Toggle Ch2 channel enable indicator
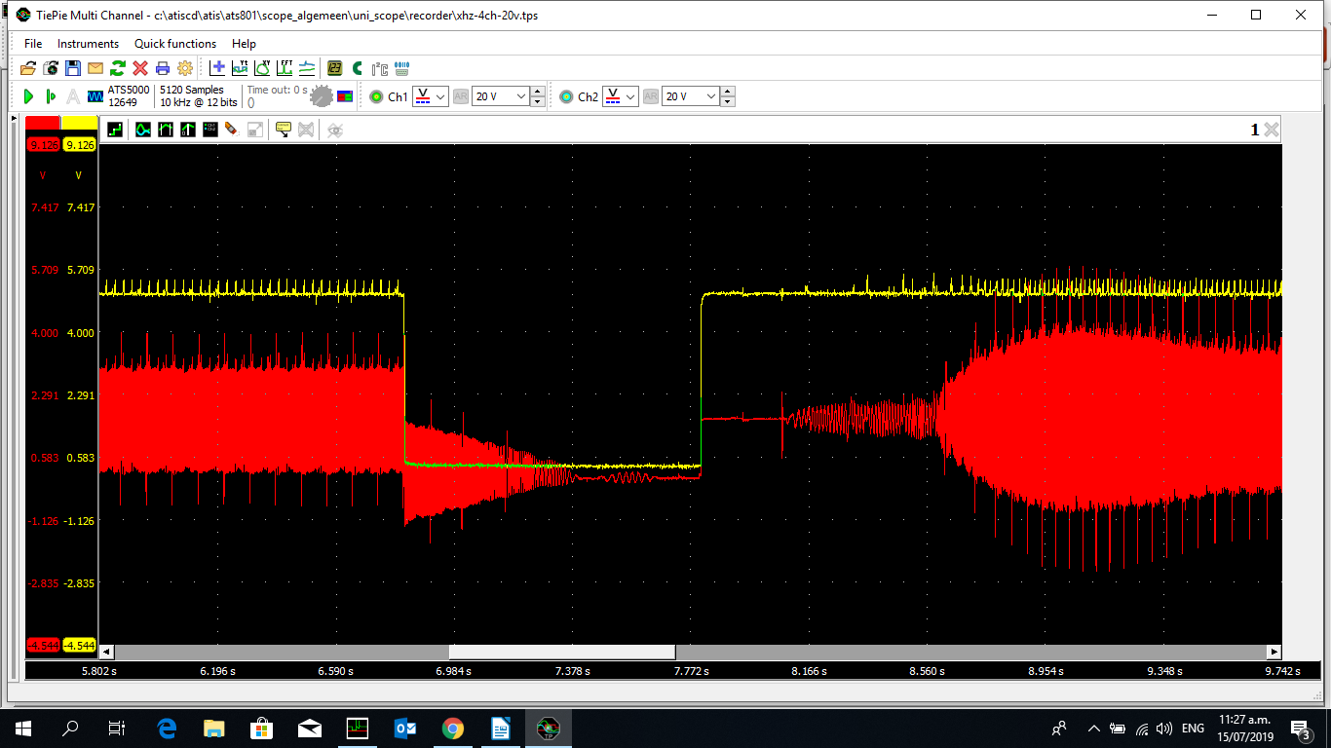Image resolution: width=1331 pixels, height=748 pixels. pyautogui.click(x=566, y=96)
